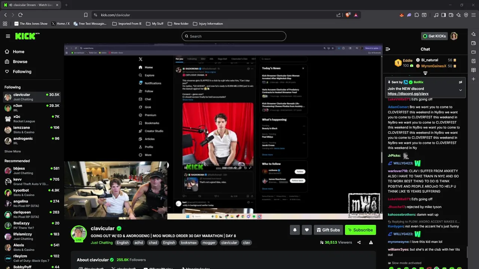Open the My Stuff bookmarks folder
Screen dimensions: 479x269
click(155, 24)
